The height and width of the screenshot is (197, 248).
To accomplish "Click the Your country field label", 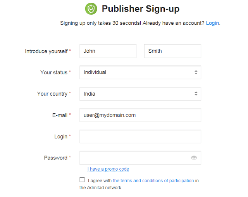I will click(x=52, y=94).
